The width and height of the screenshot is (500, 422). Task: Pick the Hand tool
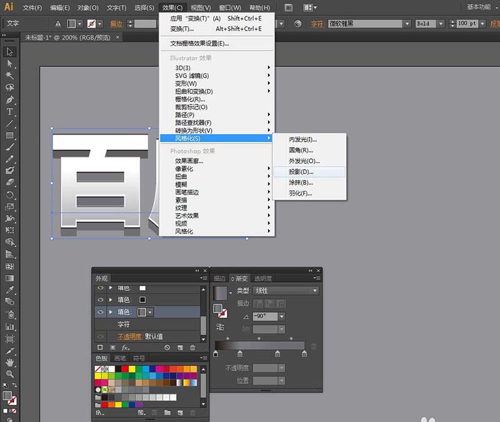(9, 363)
